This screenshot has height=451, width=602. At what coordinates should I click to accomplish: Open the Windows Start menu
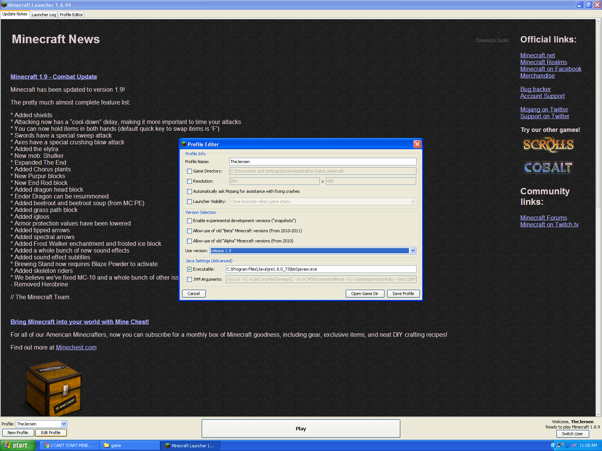18,445
